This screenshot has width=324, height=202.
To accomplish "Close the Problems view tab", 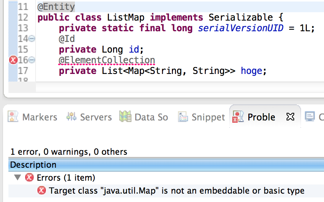I will click(290, 117).
